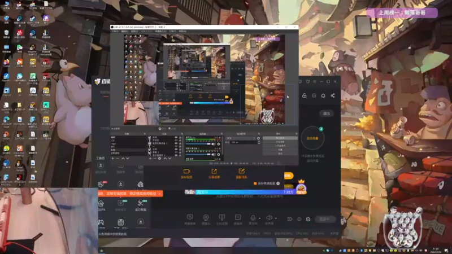Move scene down with OBS scenes down arrow
The image size is (452, 254).
(x=128, y=159)
